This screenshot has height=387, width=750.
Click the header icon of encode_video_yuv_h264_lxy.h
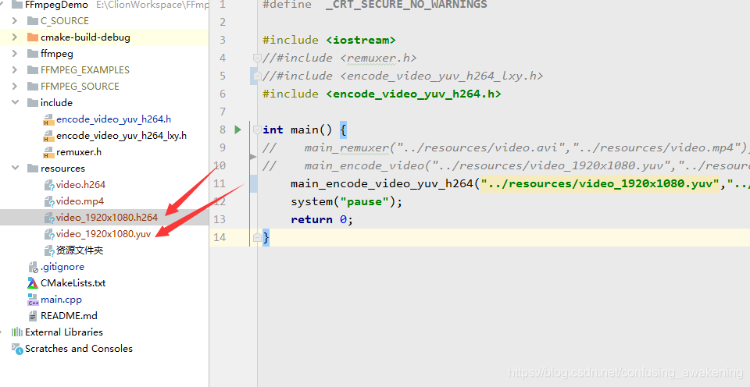click(x=48, y=136)
